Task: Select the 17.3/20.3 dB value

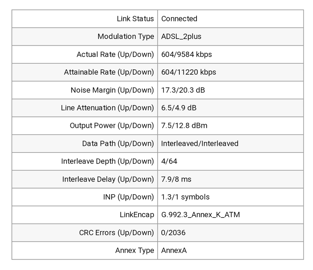Action: point(183,90)
